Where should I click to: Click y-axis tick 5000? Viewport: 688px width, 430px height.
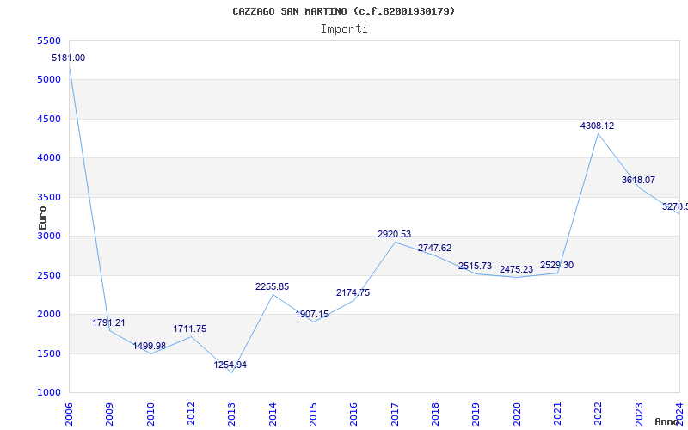[x=49, y=80]
